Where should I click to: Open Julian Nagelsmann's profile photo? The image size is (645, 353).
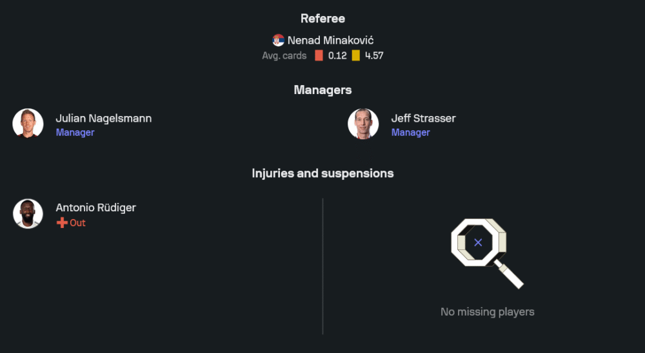(28, 124)
